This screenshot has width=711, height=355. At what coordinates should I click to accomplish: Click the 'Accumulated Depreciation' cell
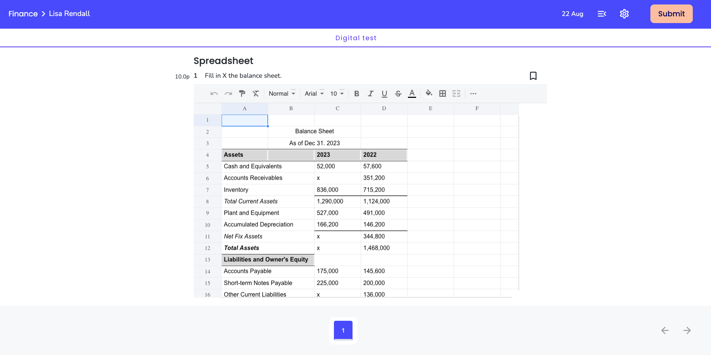[268, 225]
